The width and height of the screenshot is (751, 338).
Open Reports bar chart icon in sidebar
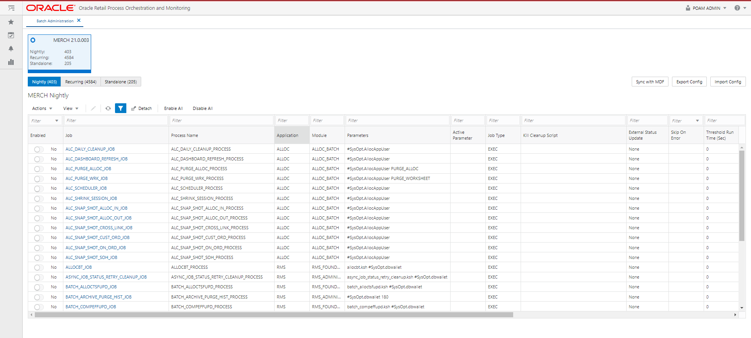point(11,62)
